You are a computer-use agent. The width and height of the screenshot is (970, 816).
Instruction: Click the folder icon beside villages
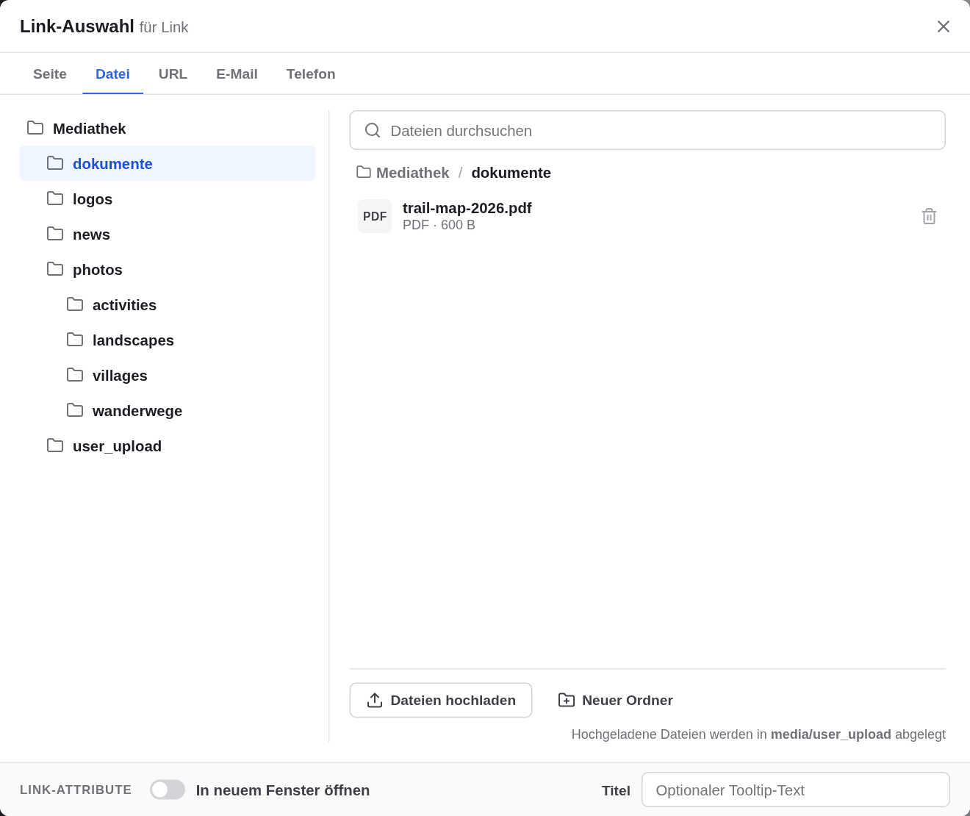click(75, 375)
